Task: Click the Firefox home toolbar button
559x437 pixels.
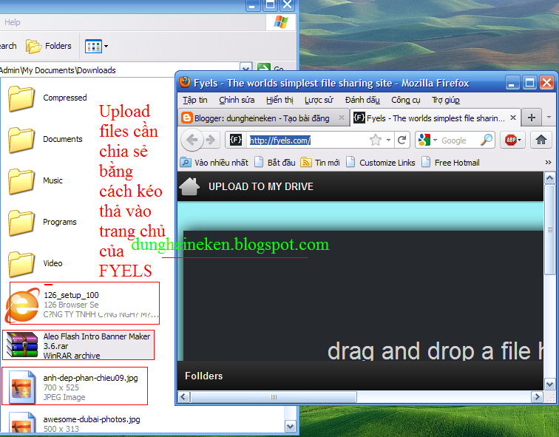Action: (541, 140)
